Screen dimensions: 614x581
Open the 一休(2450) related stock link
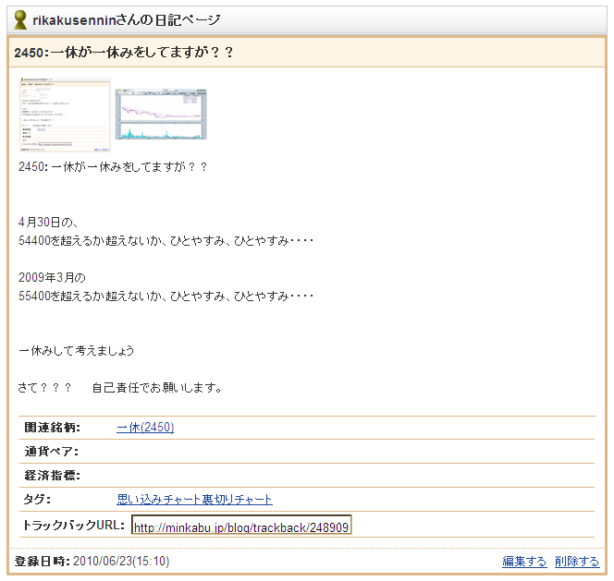click(145, 428)
